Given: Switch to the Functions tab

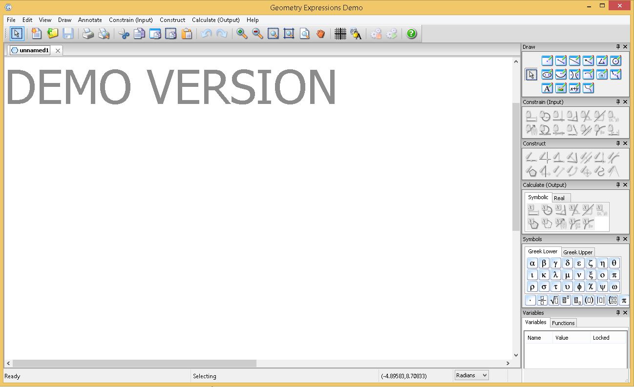Looking at the screenshot, I should point(563,323).
